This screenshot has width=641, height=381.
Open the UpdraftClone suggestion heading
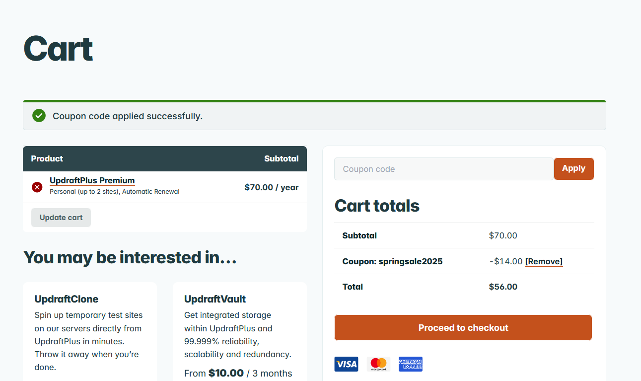pos(67,299)
